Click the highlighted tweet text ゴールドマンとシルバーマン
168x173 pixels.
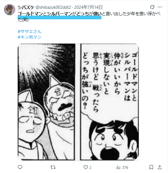coord(45,14)
